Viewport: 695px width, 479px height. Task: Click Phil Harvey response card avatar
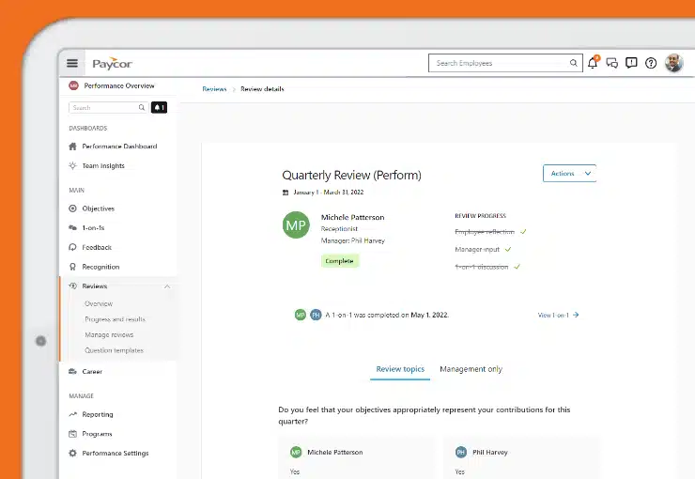coord(461,452)
